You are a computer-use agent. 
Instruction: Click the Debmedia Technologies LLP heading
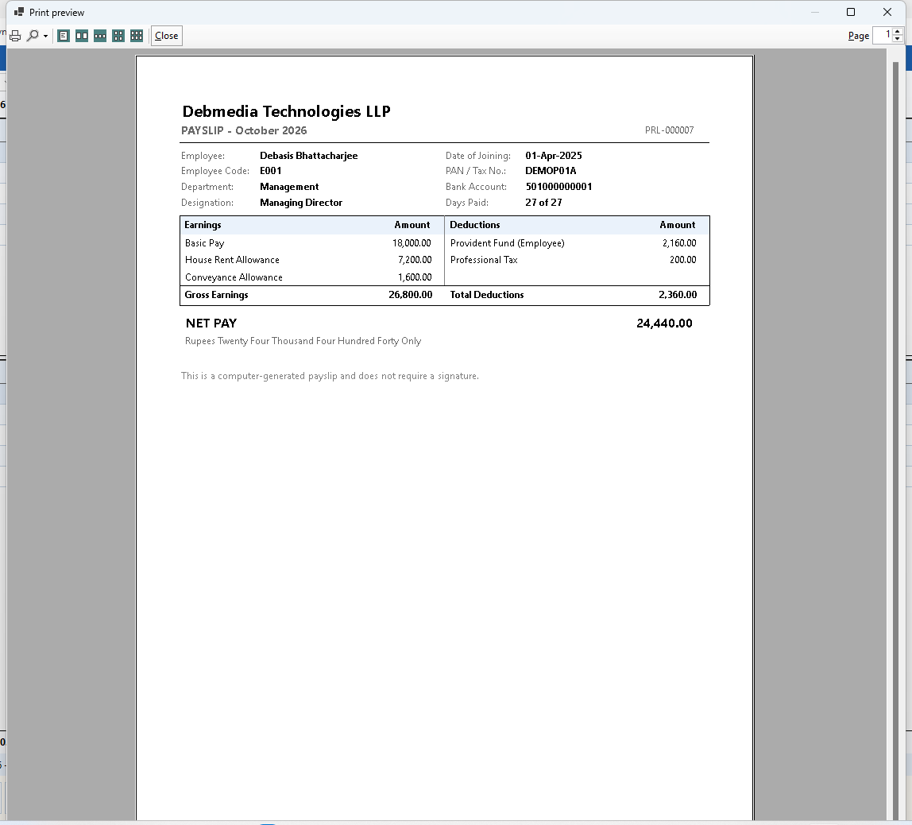coord(286,111)
